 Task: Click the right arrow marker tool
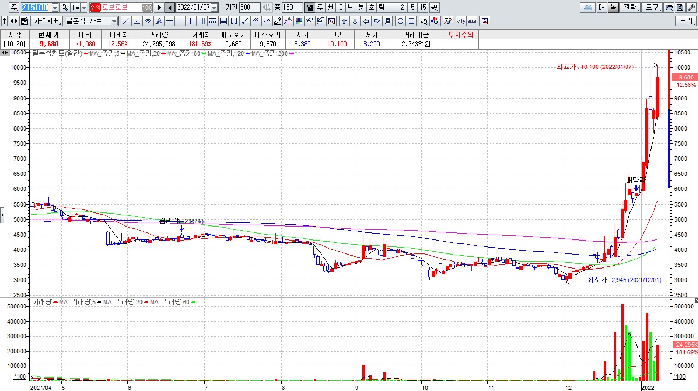[377, 21]
